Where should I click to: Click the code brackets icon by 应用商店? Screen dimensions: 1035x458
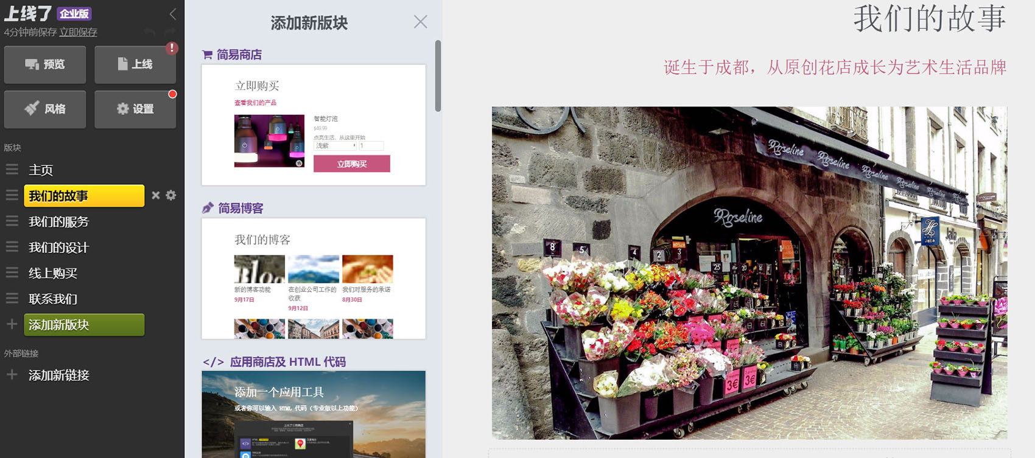tap(213, 362)
